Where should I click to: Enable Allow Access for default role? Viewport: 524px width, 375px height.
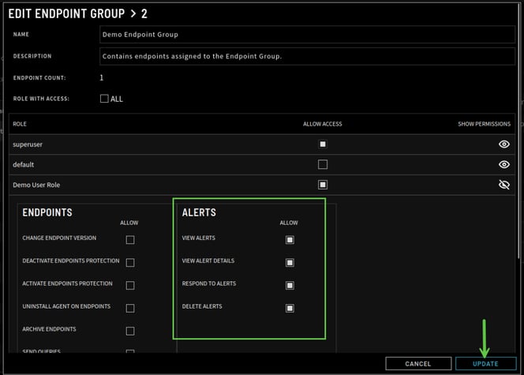pos(323,164)
